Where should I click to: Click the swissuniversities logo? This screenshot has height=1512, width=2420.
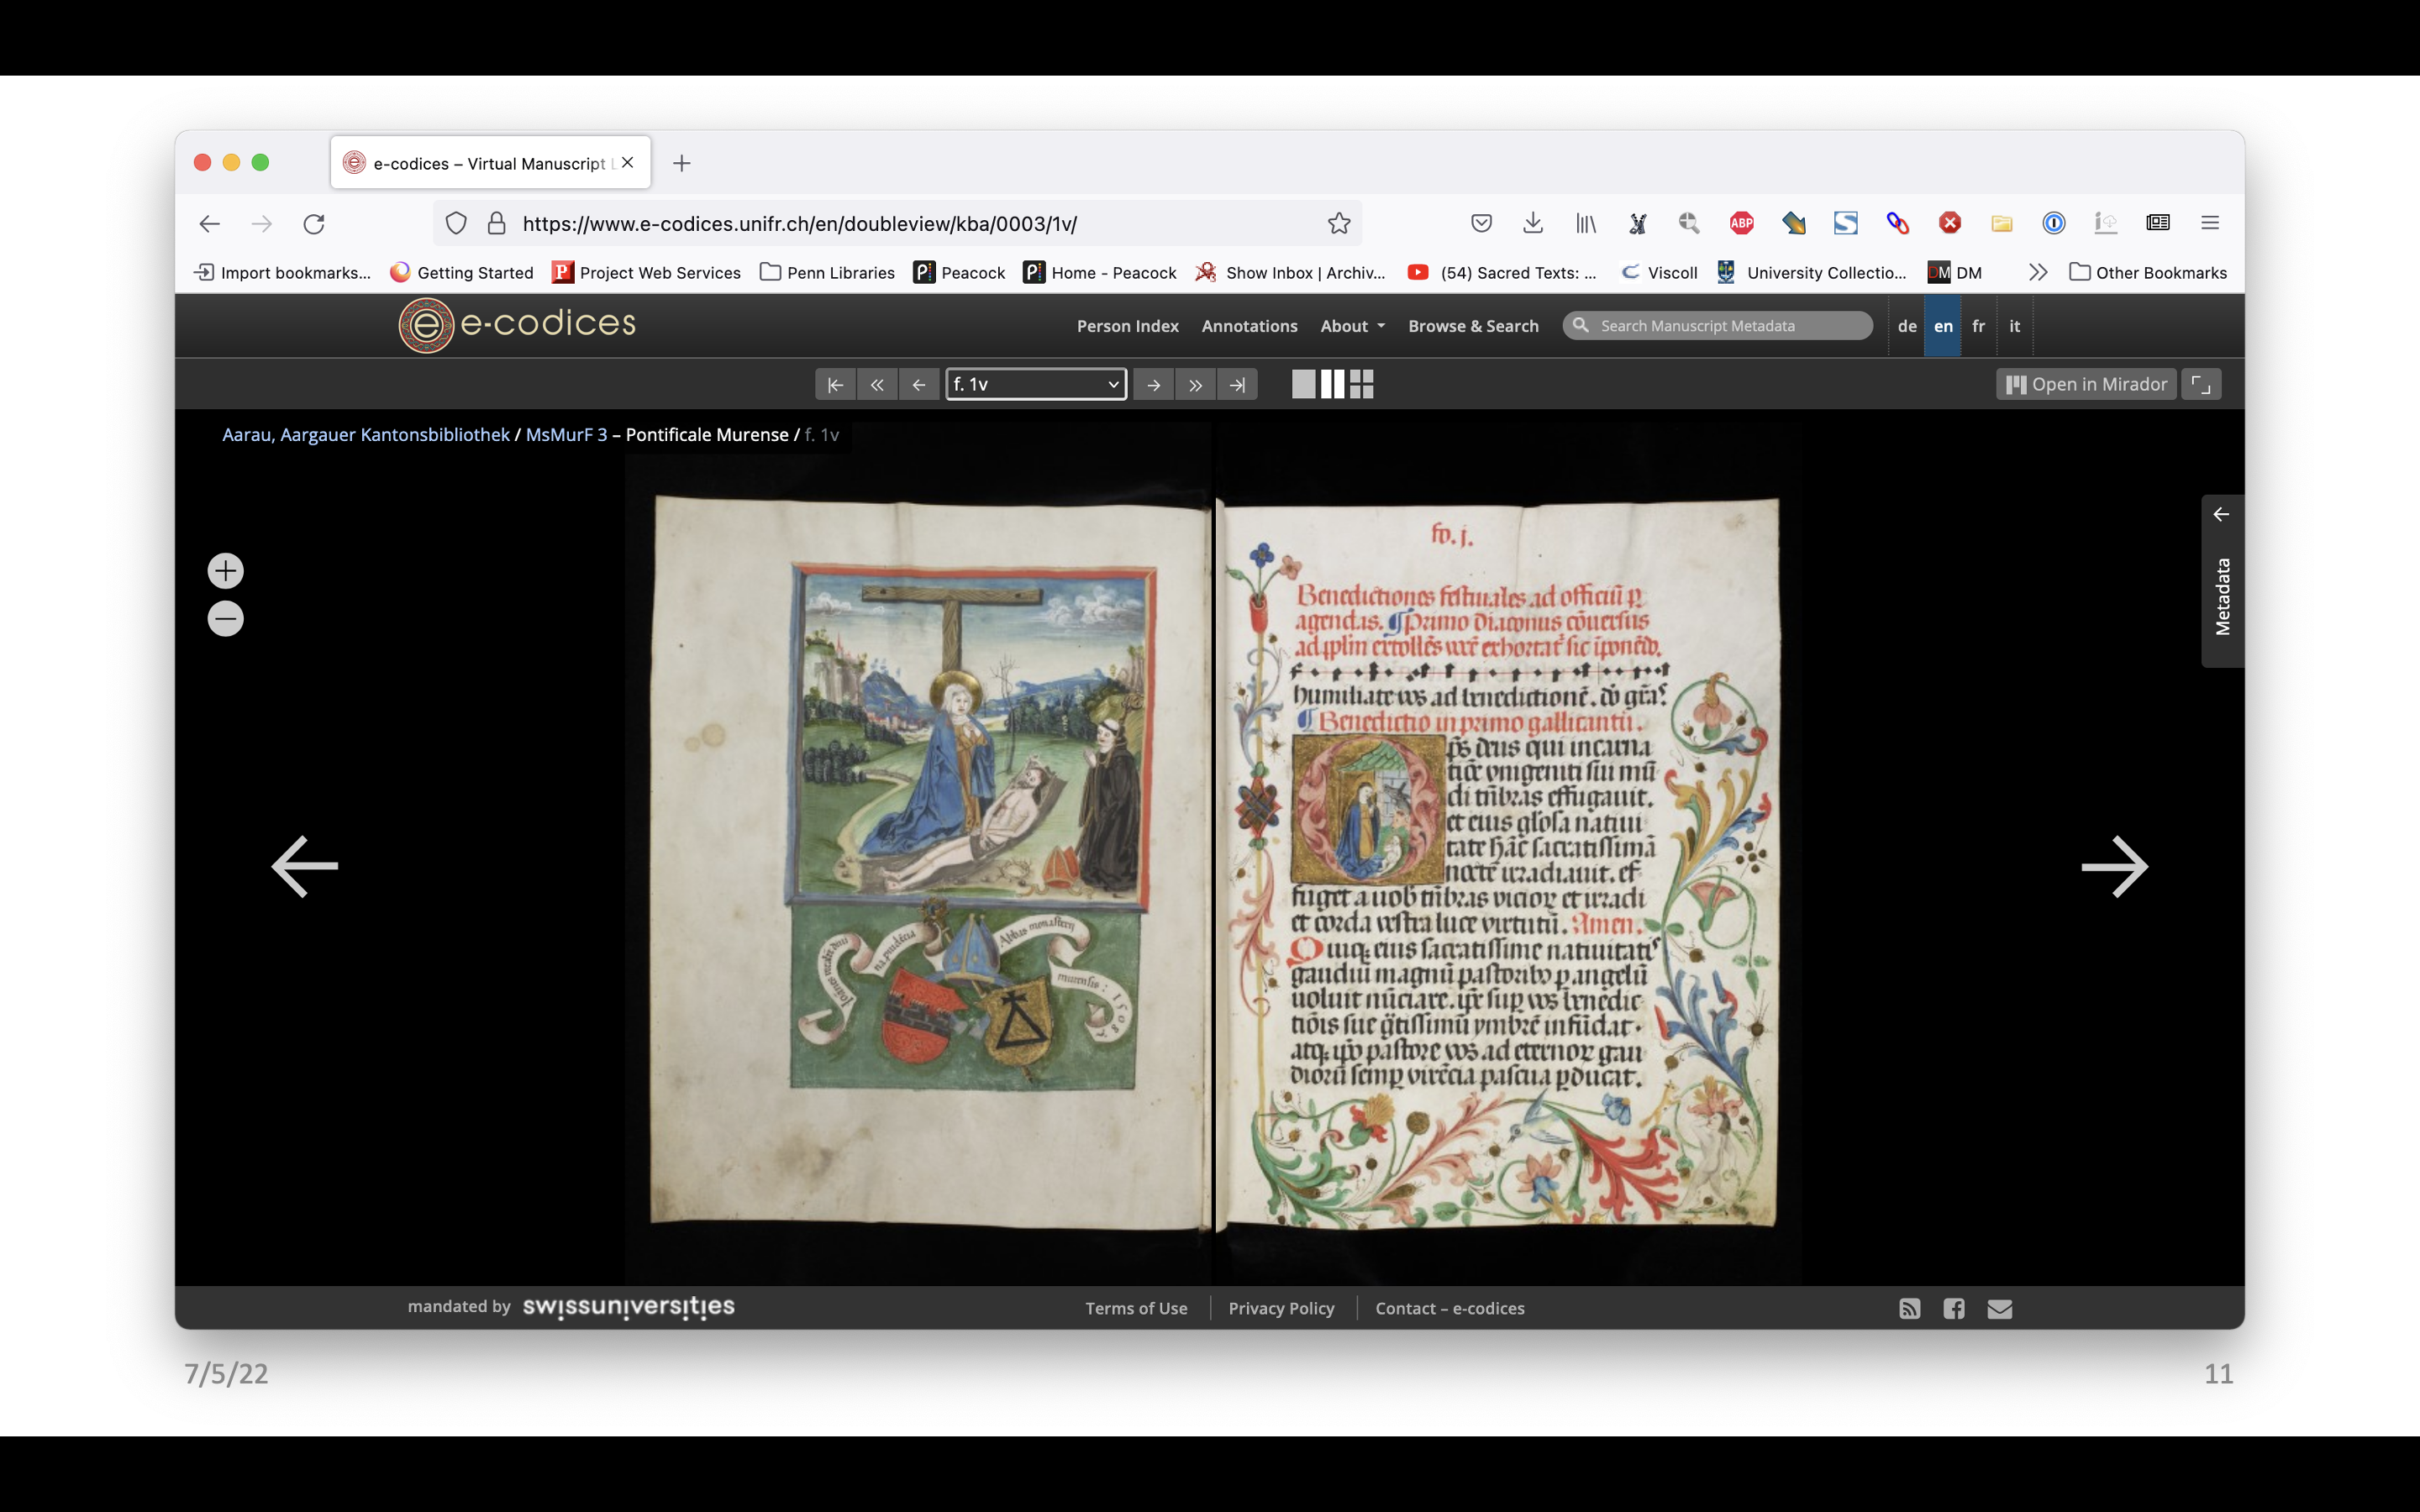point(628,1307)
